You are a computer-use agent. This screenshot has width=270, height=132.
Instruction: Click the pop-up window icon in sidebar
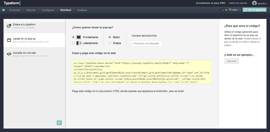pos(9,40)
